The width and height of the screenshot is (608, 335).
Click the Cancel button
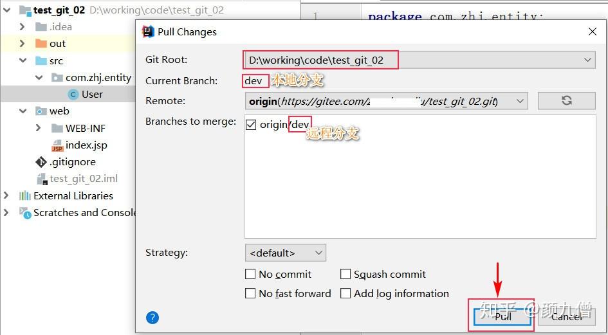point(567,317)
